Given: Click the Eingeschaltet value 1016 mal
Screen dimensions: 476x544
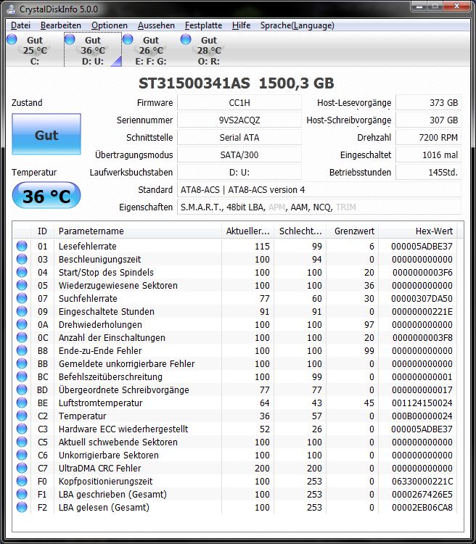Looking at the screenshot, I should coord(428,154).
